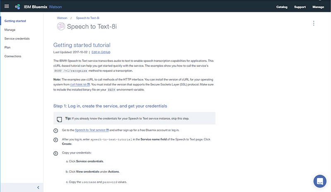Open the Manage item in the top bar

point(318,7)
